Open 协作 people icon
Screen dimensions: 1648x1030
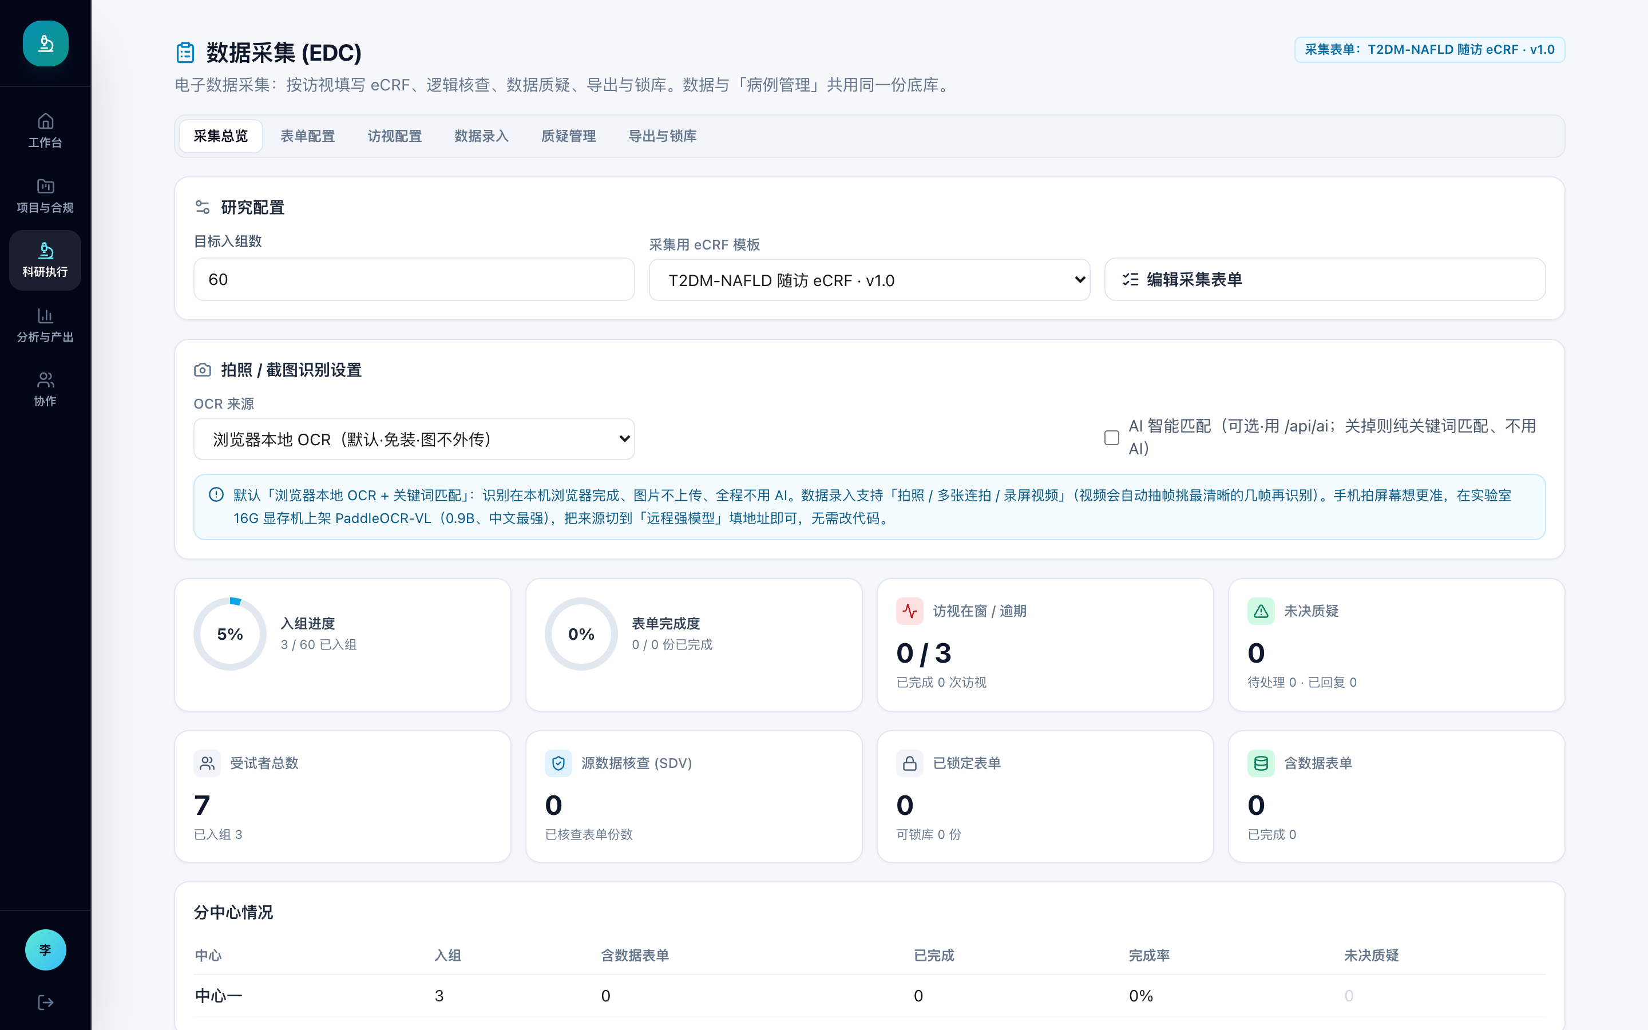coord(46,379)
